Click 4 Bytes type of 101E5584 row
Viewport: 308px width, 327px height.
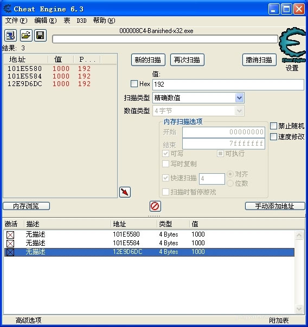click(x=169, y=243)
